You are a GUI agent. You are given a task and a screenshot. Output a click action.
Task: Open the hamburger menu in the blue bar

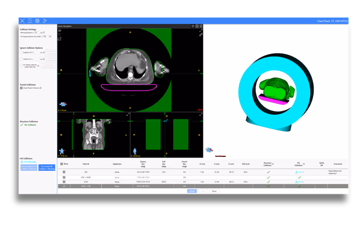click(30, 21)
